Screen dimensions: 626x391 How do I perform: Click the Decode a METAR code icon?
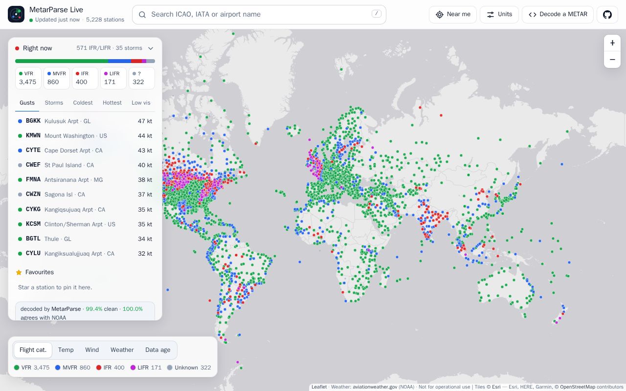[533, 15]
